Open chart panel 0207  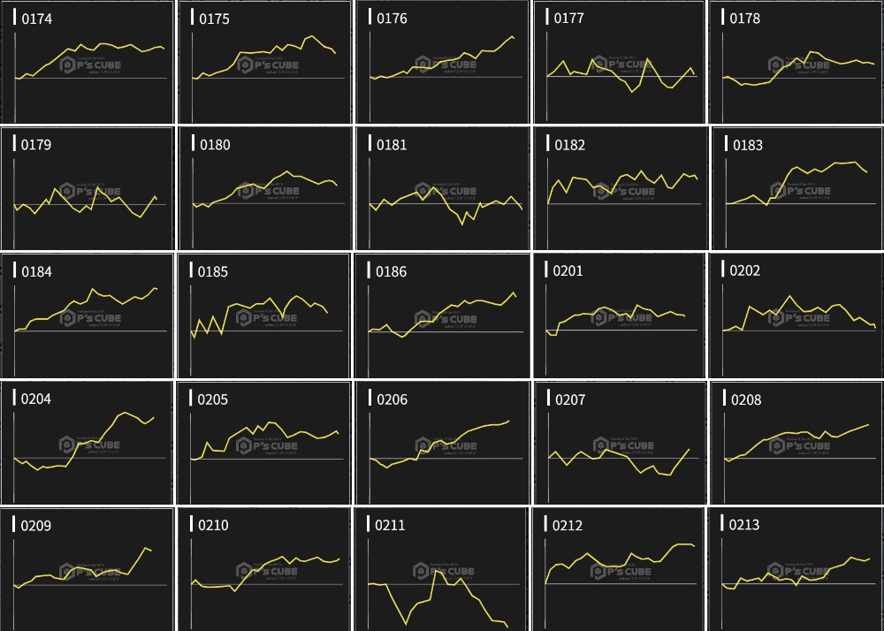coord(619,443)
